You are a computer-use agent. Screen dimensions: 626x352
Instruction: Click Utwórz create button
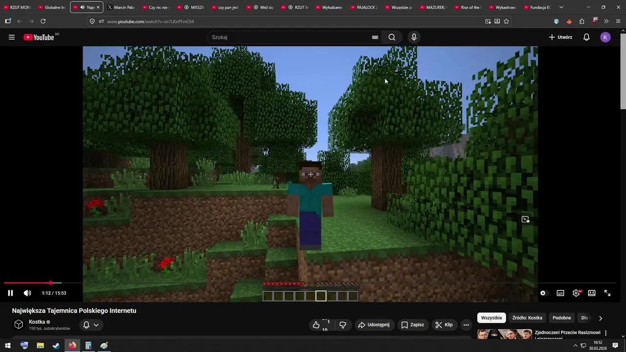click(560, 37)
